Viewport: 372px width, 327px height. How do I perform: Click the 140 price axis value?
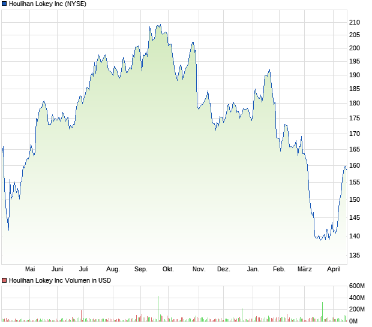355,236
